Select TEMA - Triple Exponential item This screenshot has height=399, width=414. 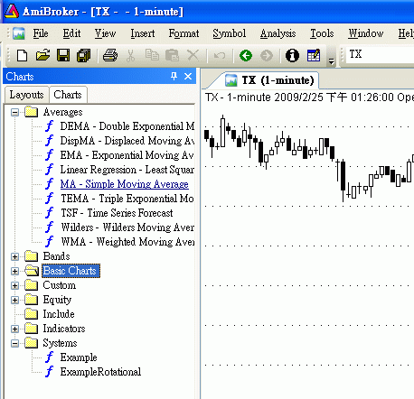pos(127,199)
